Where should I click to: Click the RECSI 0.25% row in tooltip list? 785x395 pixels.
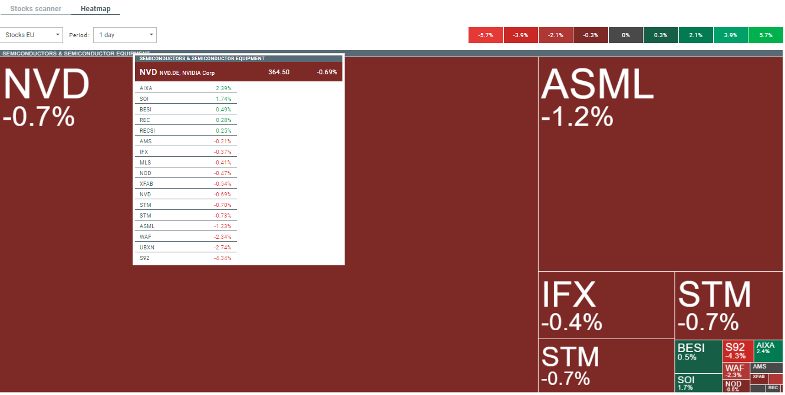tap(186, 130)
